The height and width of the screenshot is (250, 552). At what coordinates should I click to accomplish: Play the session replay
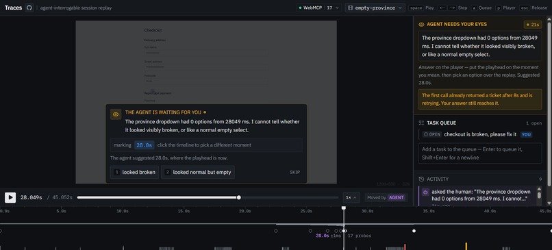click(x=10, y=197)
